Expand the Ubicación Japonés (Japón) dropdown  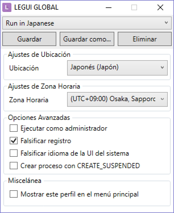pos(117,68)
